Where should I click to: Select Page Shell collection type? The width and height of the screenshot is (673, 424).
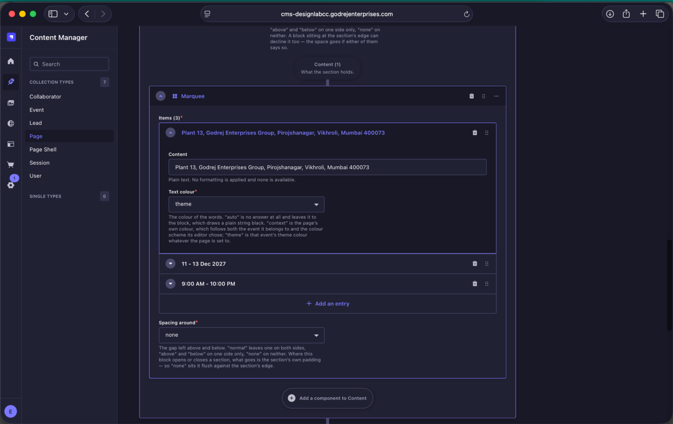pyautogui.click(x=43, y=149)
